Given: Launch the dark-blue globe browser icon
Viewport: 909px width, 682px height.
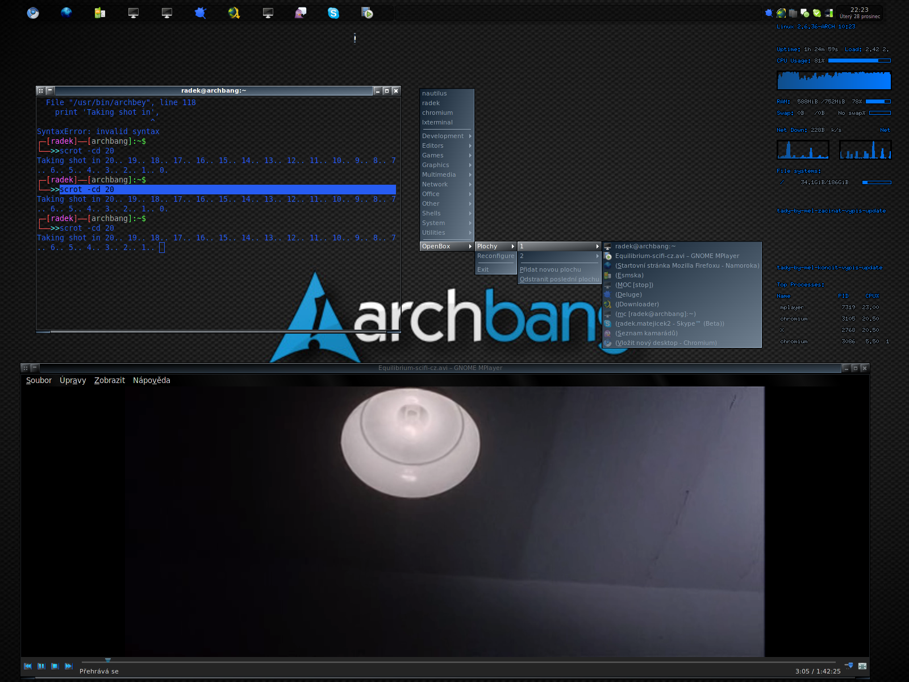Looking at the screenshot, I should [66, 13].
